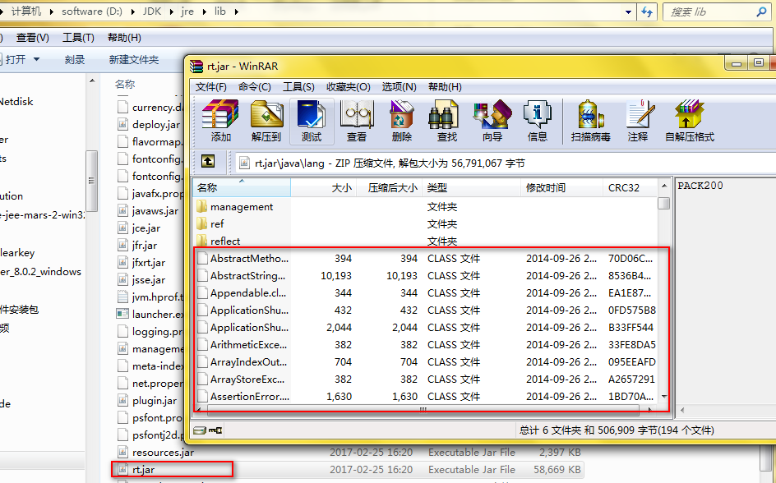The height and width of the screenshot is (483, 776).
Task: Open the 选项(N) menu in WinRAR
Action: coord(399,87)
